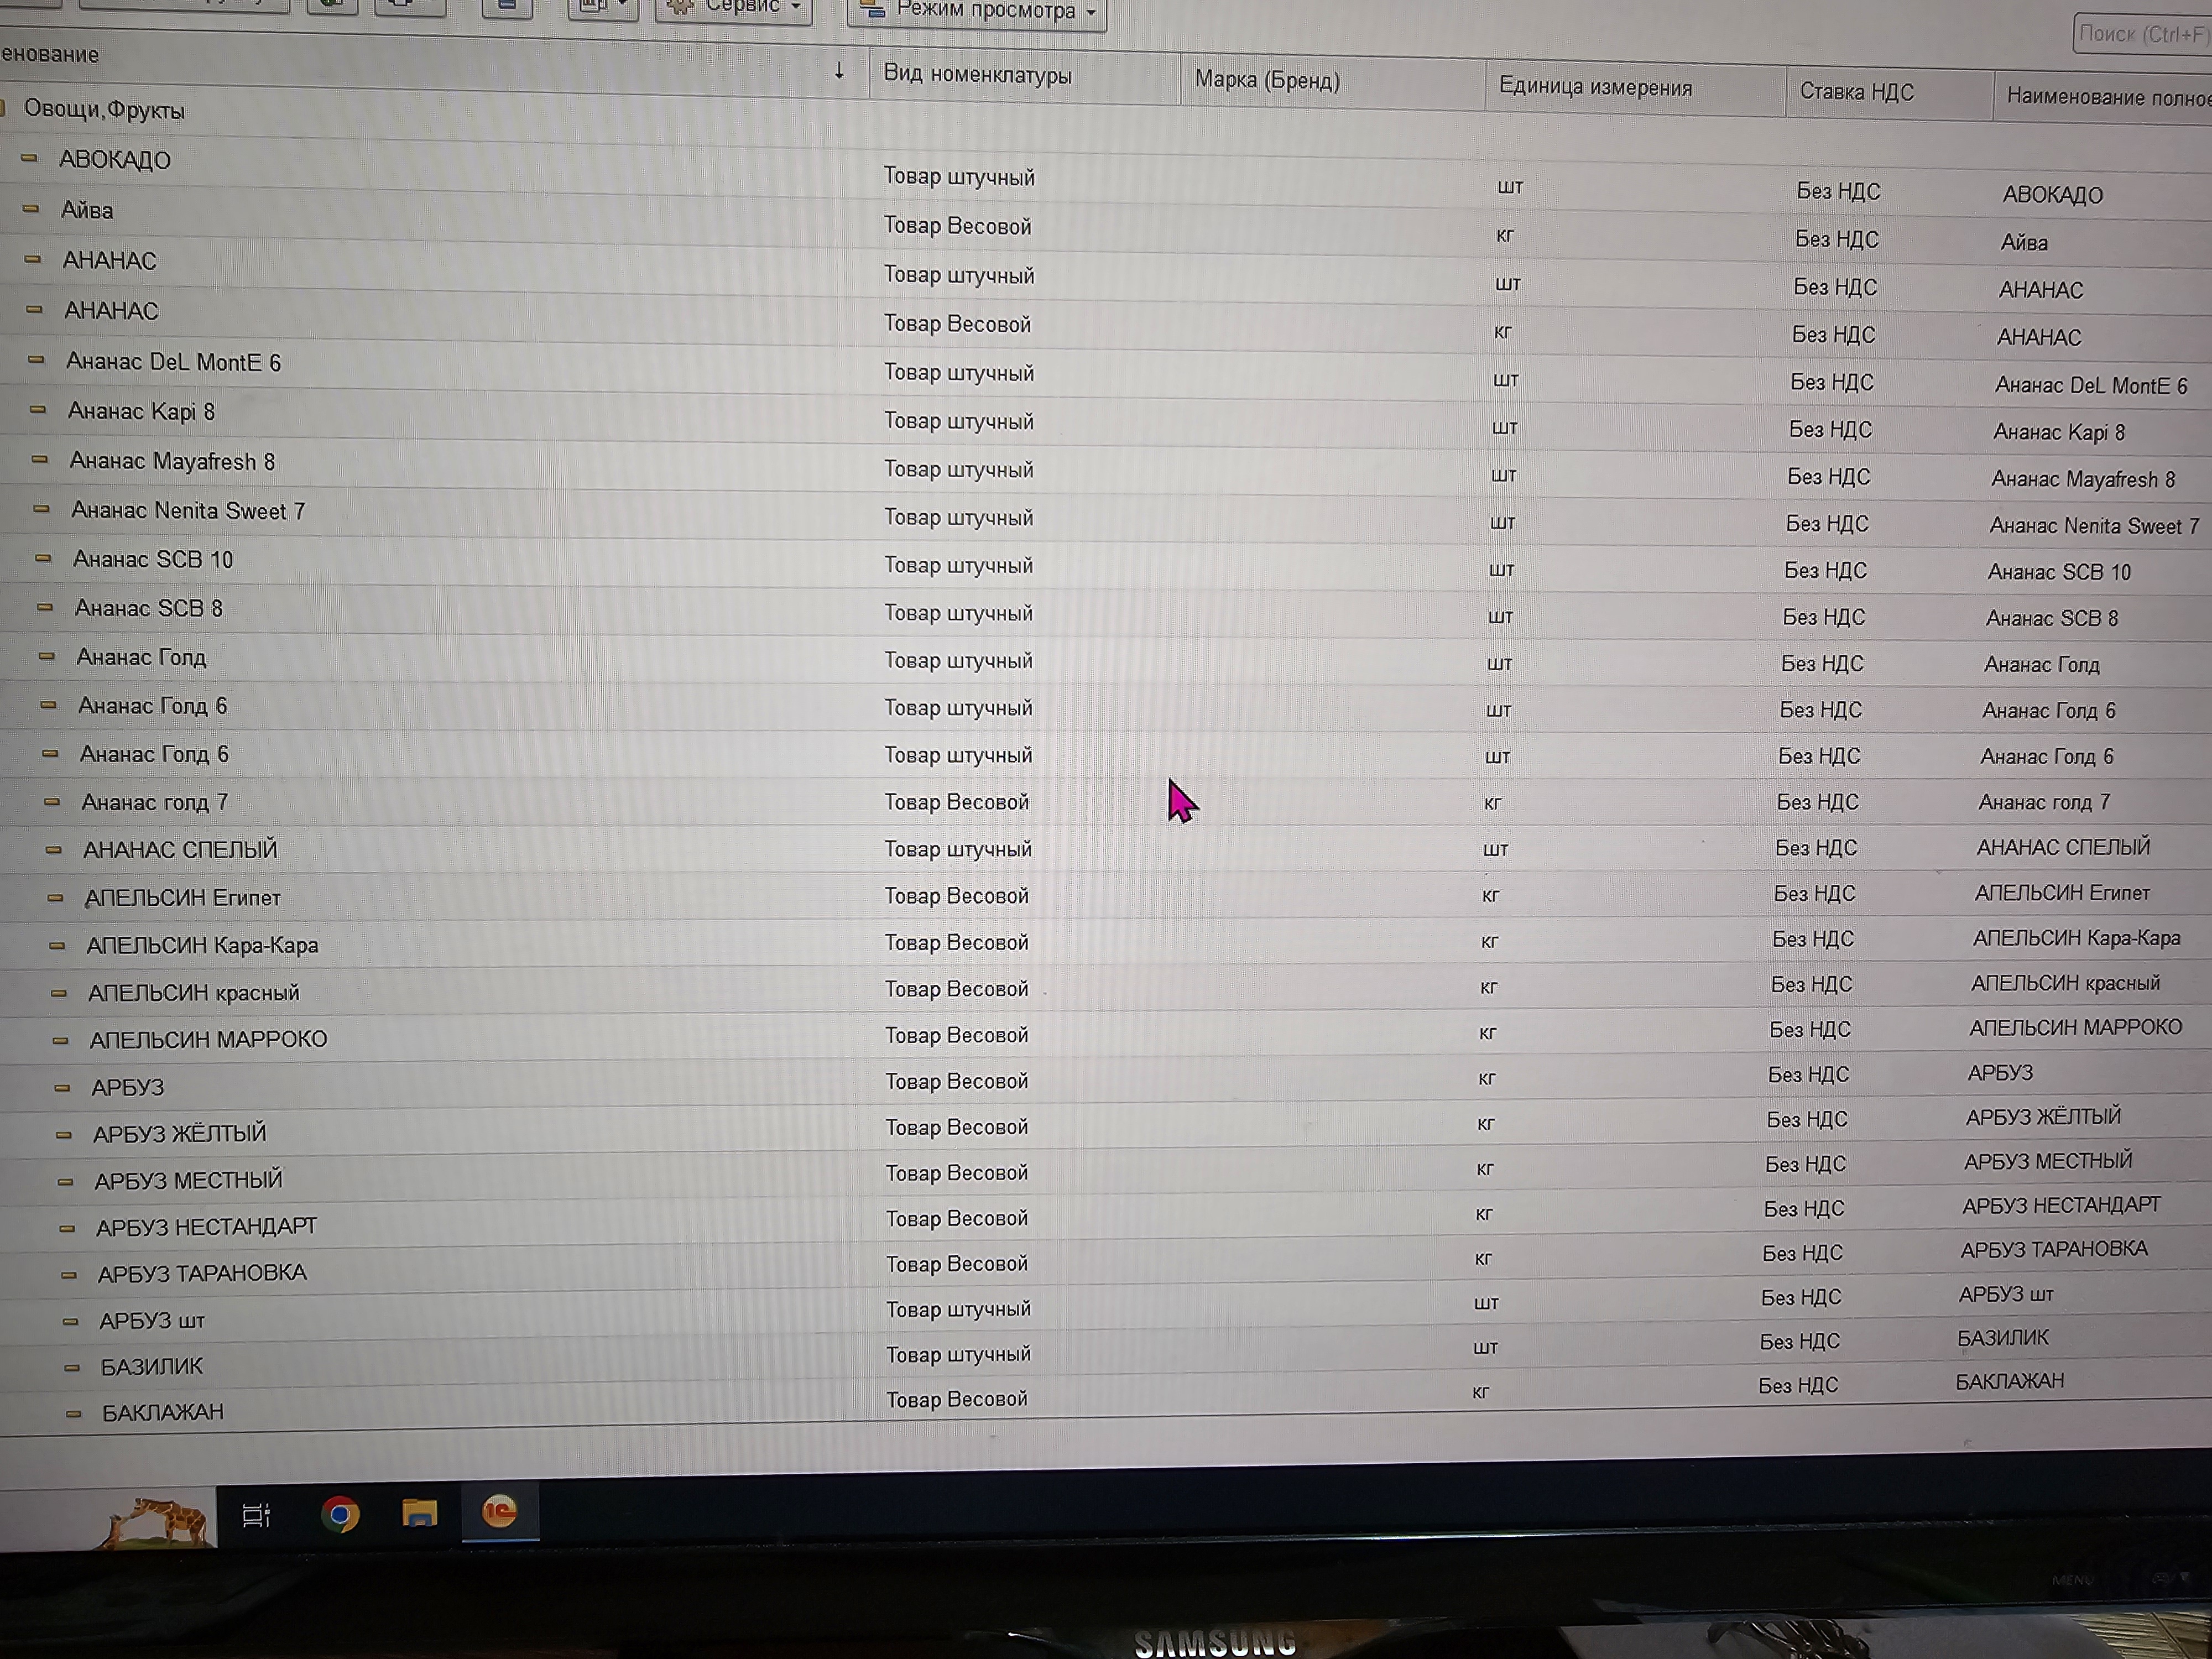Click the item icon beside АПЕЛЬСИН Египет
Screen dimensions: 2212x1659
point(56,897)
